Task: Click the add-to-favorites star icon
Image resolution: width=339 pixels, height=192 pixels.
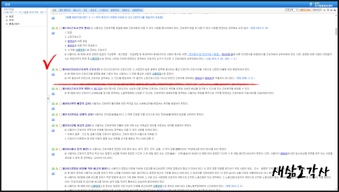Action: coord(324,10)
